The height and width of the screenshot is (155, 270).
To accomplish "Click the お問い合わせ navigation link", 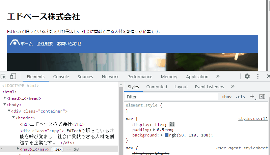I will pos(69,44).
